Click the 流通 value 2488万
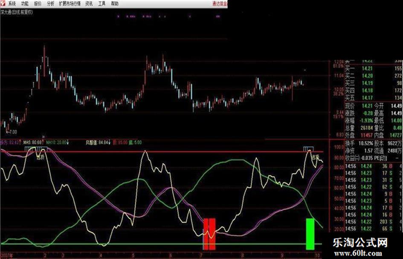Viewport: 403px width, 259px height. [x=394, y=151]
